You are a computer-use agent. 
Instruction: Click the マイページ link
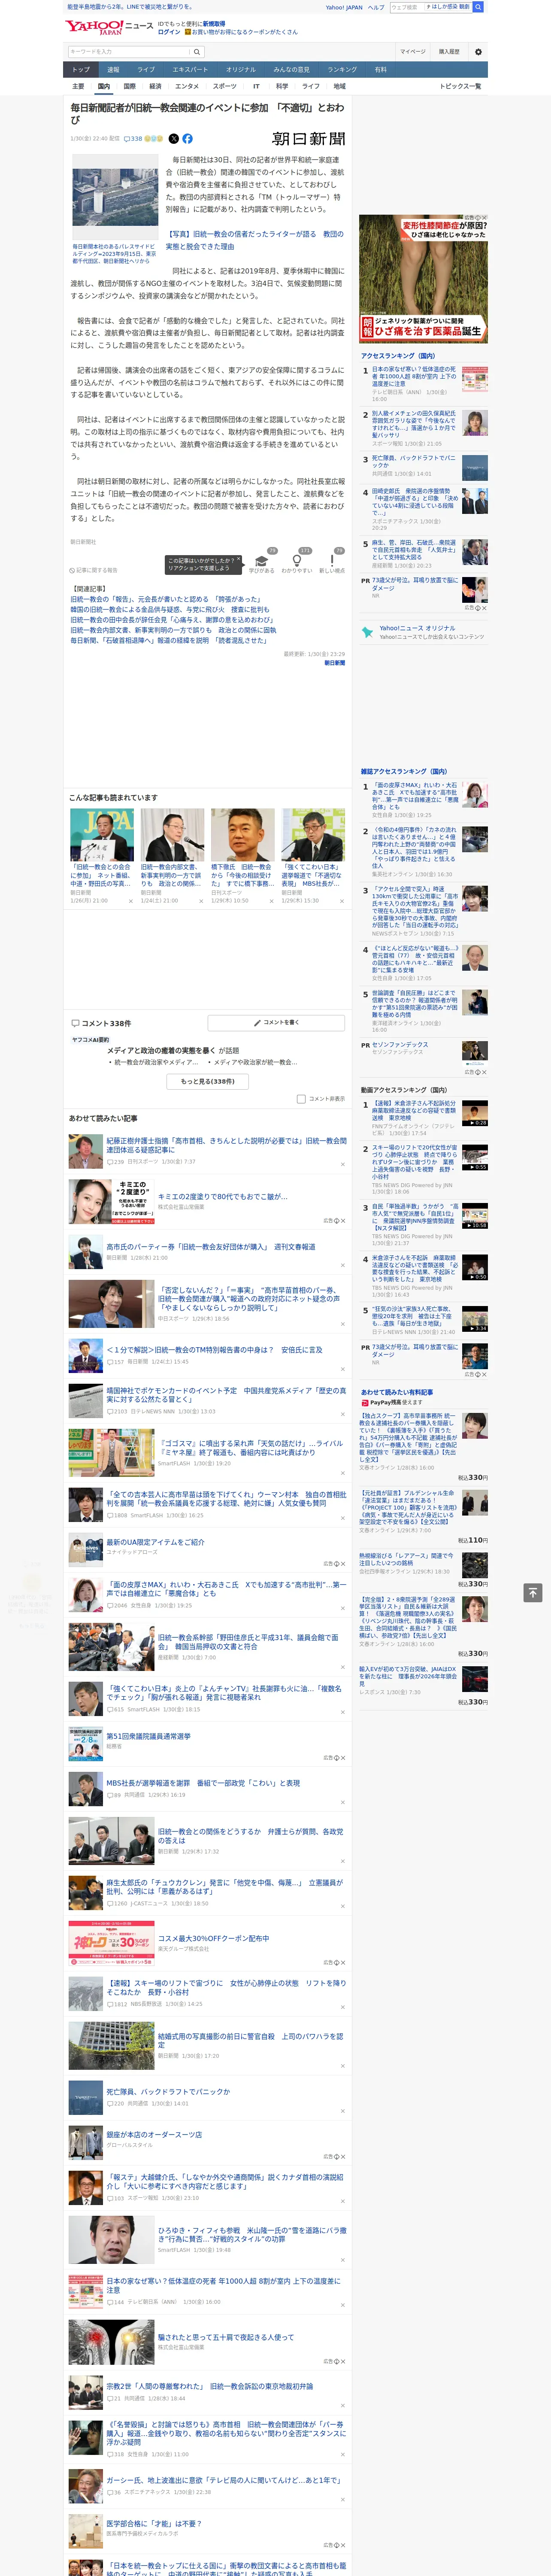[x=413, y=52]
